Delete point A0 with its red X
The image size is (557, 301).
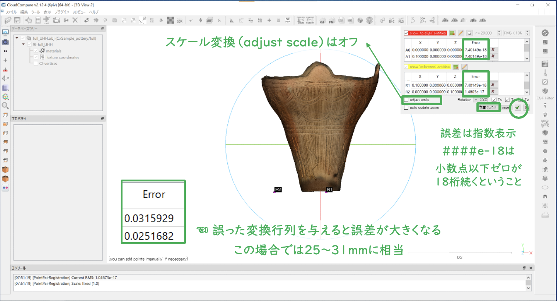click(493, 50)
